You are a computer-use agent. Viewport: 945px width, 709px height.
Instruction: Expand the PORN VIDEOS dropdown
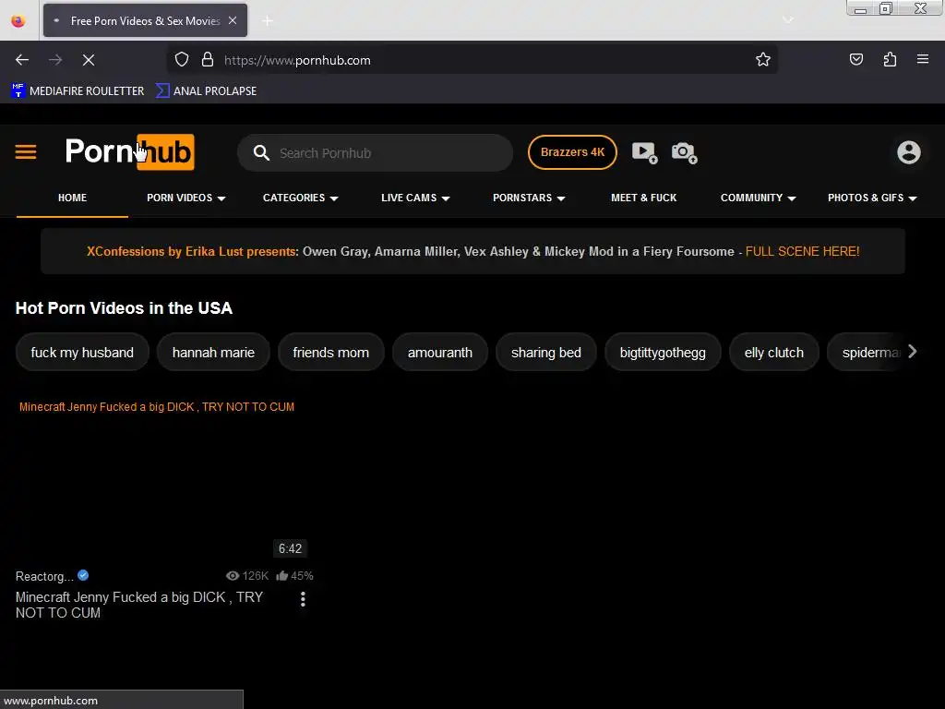click(186, 198)
